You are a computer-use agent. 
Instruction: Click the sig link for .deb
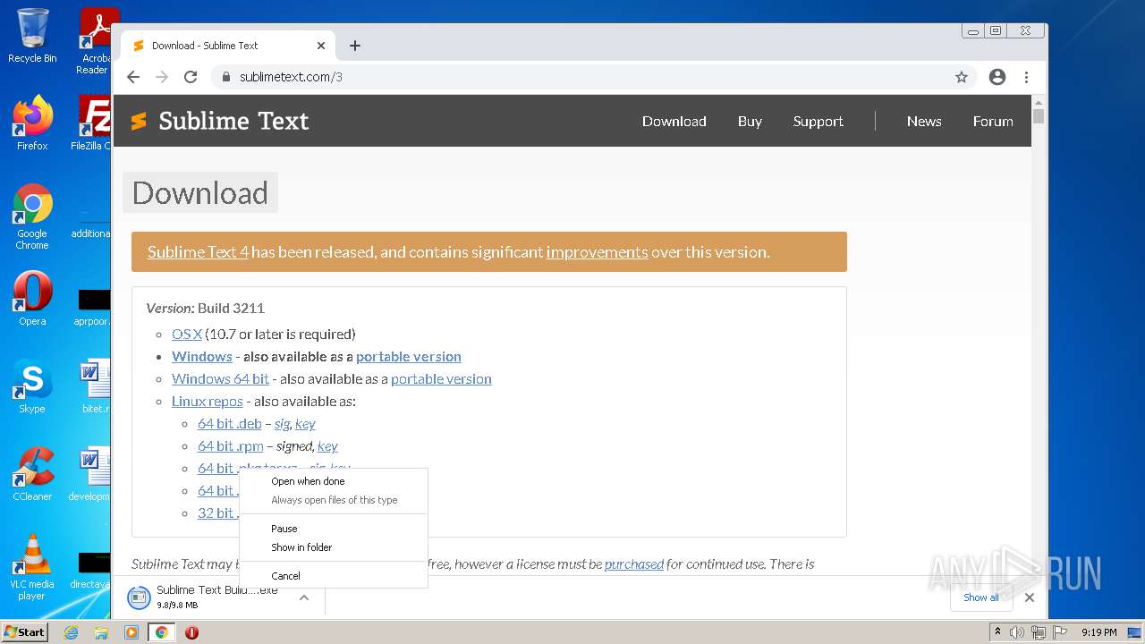point(282,423)
